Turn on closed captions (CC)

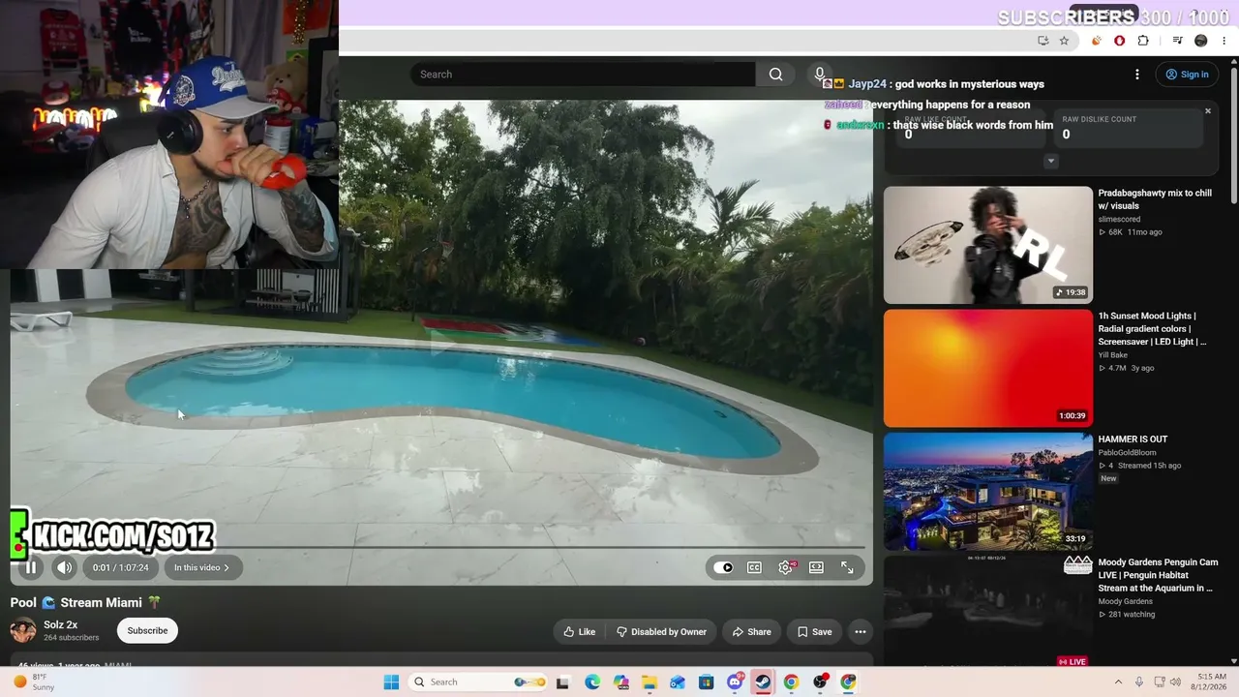click(x=754, y=568)
